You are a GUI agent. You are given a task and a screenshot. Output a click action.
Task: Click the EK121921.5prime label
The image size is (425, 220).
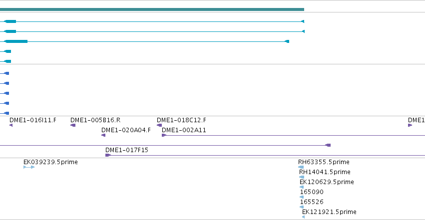point(329,212)
